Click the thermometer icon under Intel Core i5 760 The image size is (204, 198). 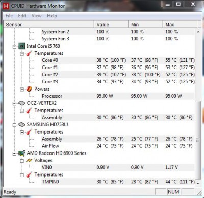(x=29, y=53)
